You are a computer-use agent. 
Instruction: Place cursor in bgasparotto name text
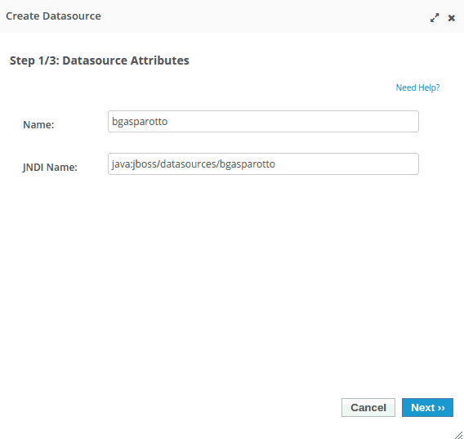click(140, 122)
